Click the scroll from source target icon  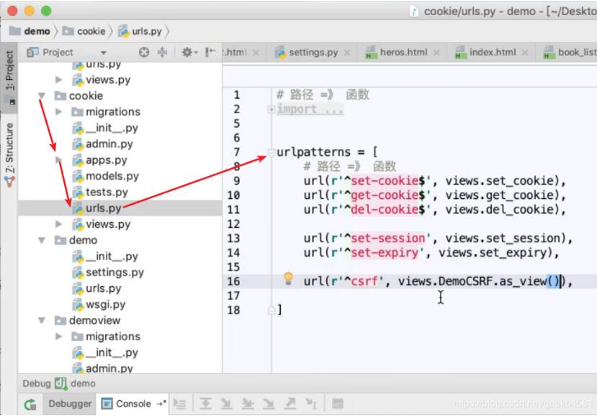(143, 53)
